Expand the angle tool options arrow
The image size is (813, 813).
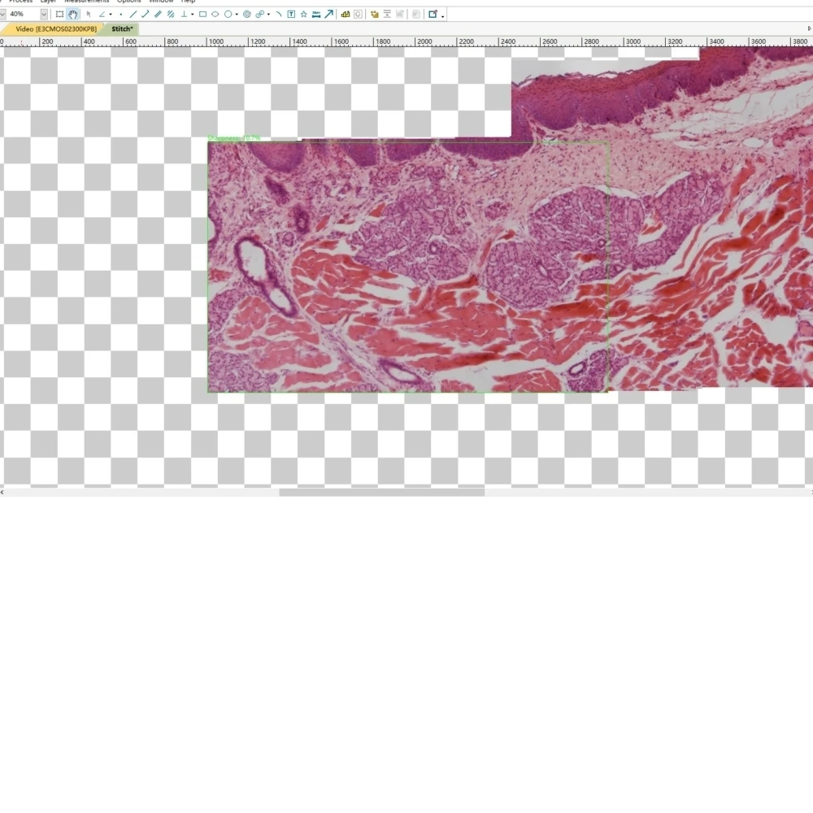[x=111, y=15]
